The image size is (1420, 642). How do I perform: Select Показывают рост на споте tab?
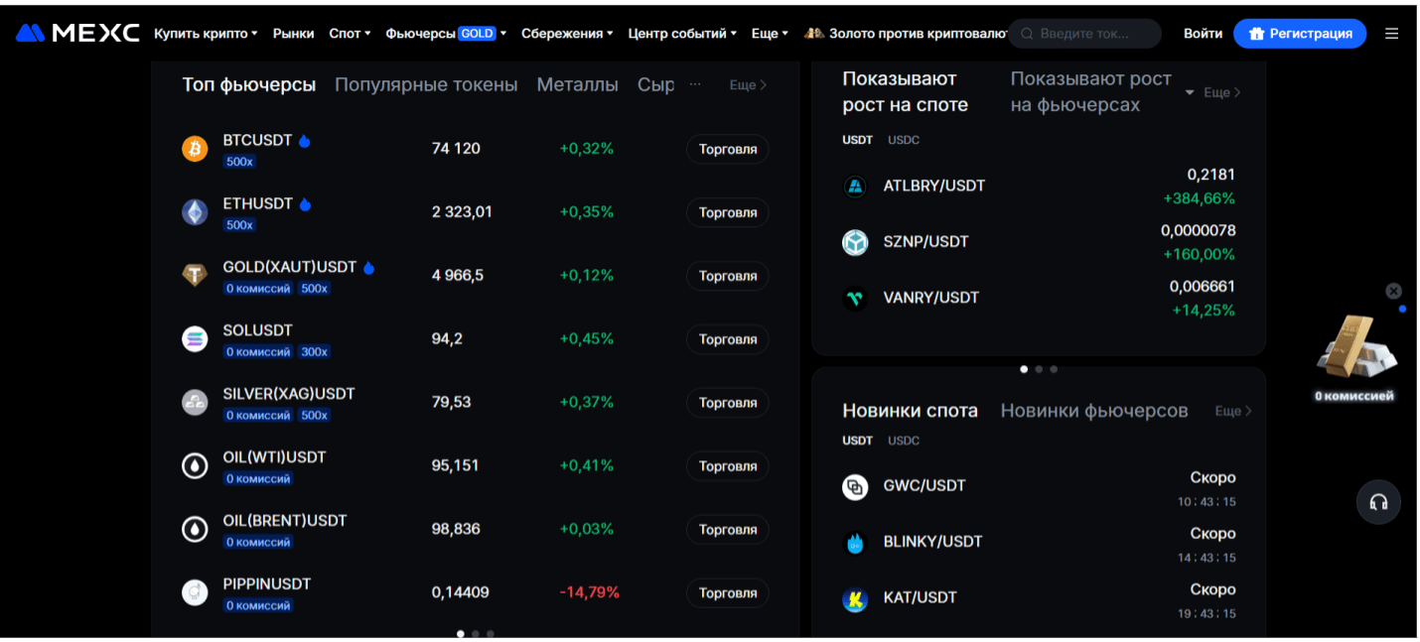pos(906,92)
